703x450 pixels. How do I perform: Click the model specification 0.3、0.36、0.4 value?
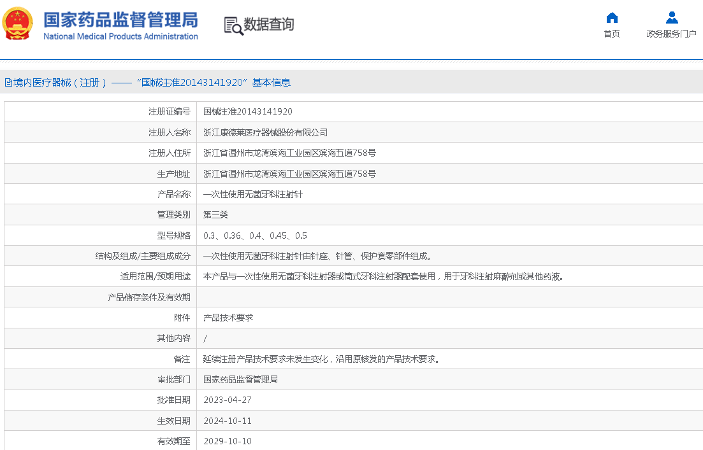pyautogui.click(x=255, y=236)
